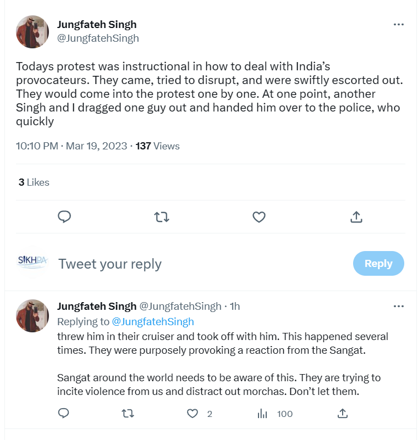Viewport: 418px width, 440px height.
Task: Open the main tweet's more options menu
Action: pos(399,24)
